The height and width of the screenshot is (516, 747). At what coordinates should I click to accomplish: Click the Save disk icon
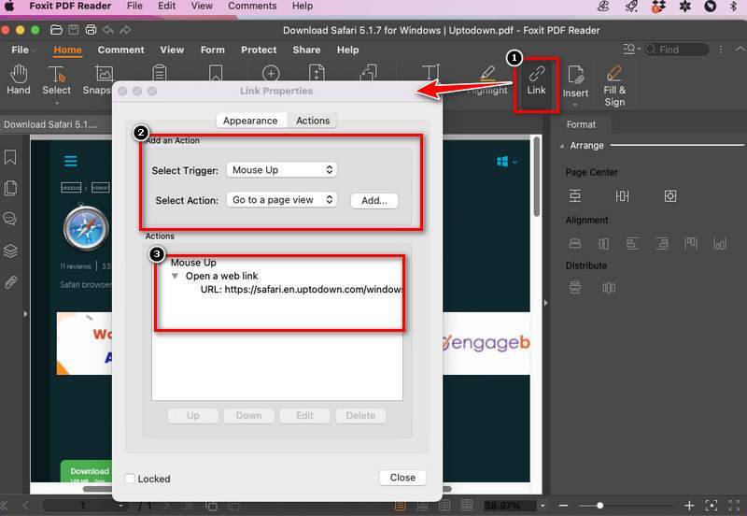[x=74, y=30]
